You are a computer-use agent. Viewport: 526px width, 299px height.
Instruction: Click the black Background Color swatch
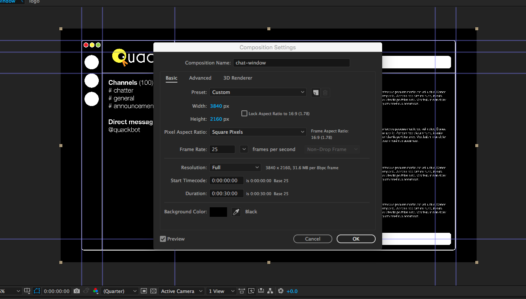(218, 212)
